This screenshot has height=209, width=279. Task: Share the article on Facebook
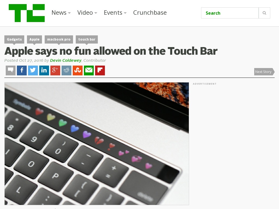point(22,70)
